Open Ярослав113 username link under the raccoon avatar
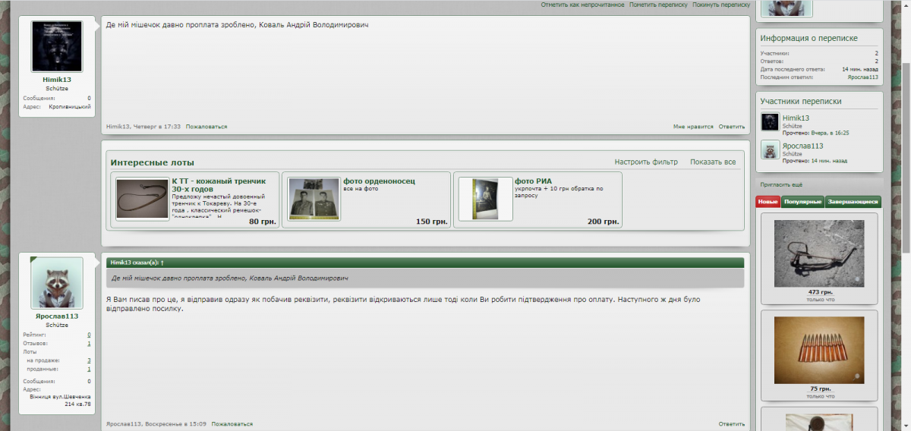 click(57, 316)
